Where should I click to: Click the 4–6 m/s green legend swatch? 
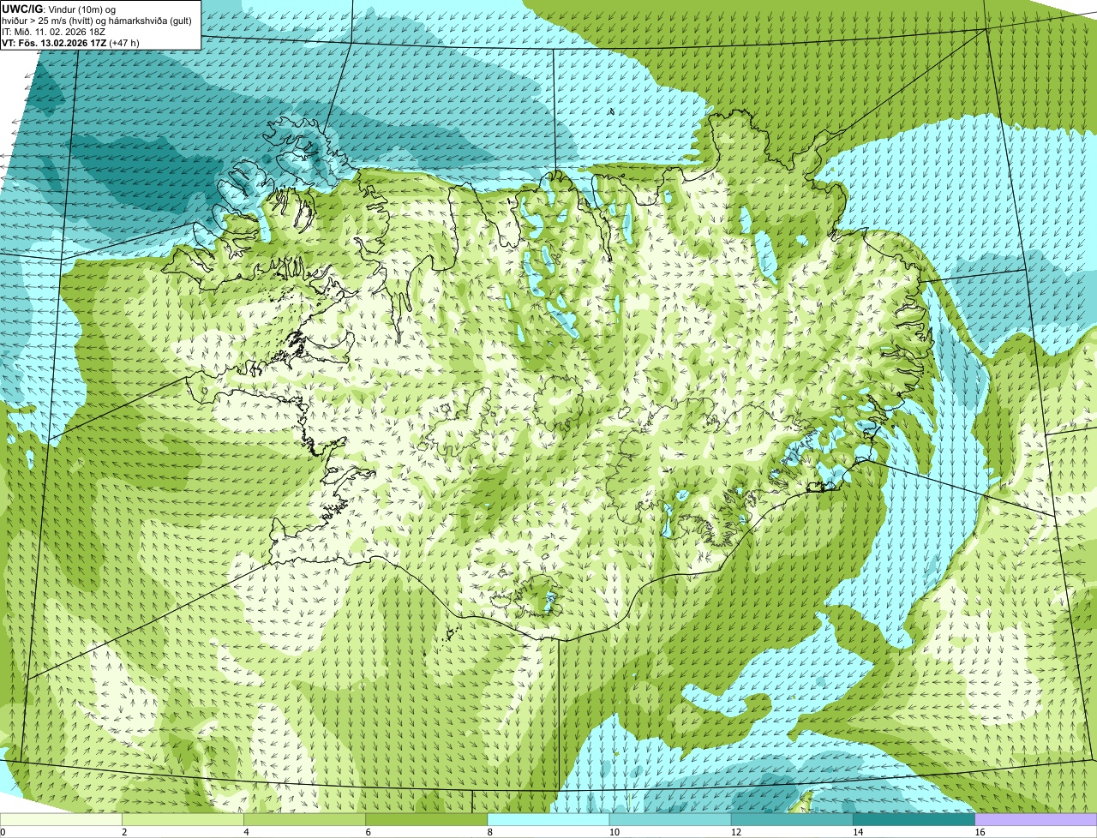(x=305, y=820)
